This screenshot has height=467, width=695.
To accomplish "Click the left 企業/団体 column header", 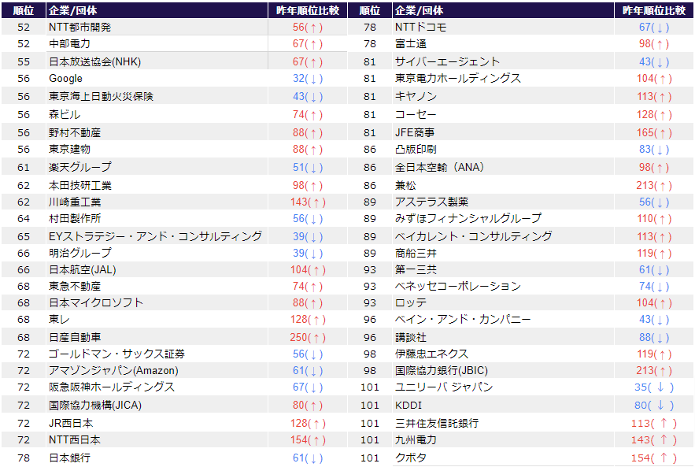I will 72,10.
